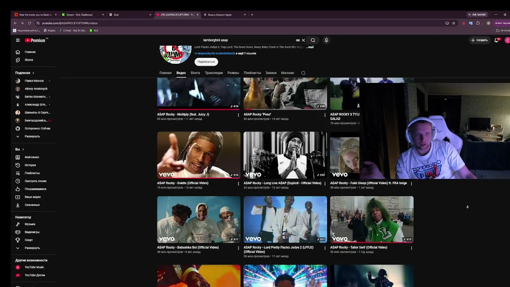
Task: Switch to the Stream - Kick Dashboard browser tab
Action: (83, 15)
